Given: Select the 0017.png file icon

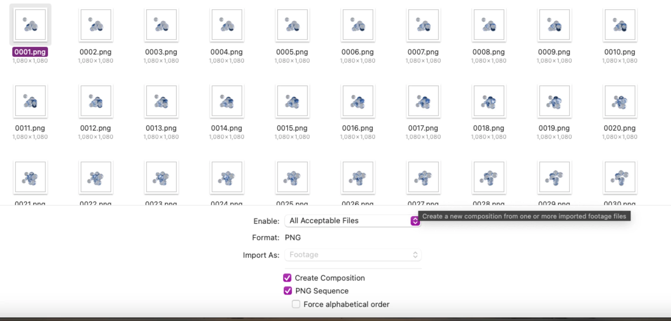Looking at the screenshot, I should click(x=423, y=101).
